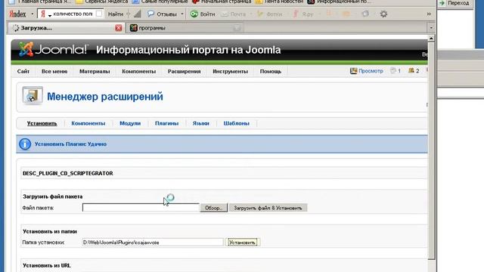The image size is (484, 272).
Task: Click the DESC_PLUGIN_CD_SCRIPTEGRATOR text
Action: [68, 173]
